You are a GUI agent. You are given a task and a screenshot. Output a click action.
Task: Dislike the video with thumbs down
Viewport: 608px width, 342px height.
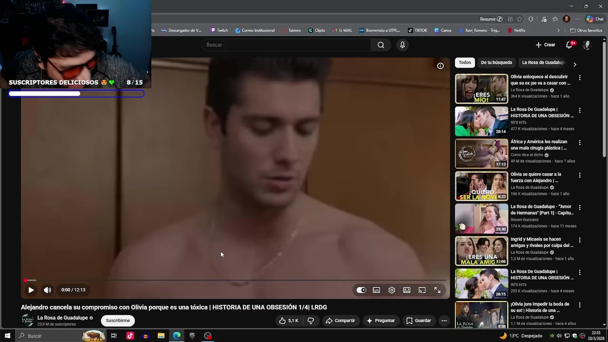(x=311, y=321)
